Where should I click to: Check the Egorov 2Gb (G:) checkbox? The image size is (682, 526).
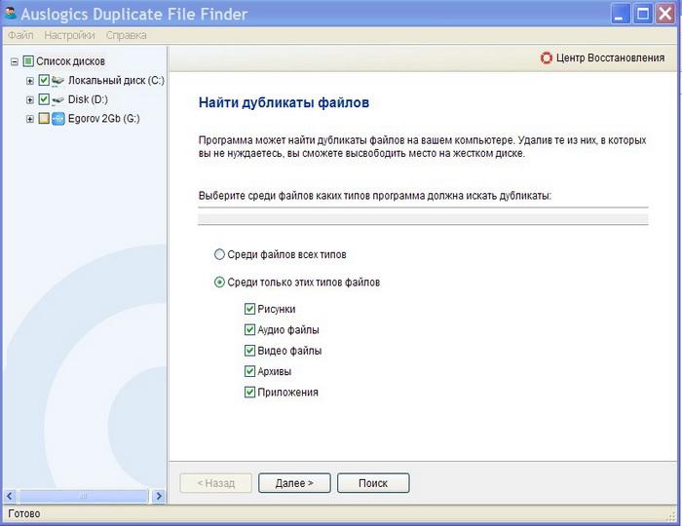click(44, 118)
